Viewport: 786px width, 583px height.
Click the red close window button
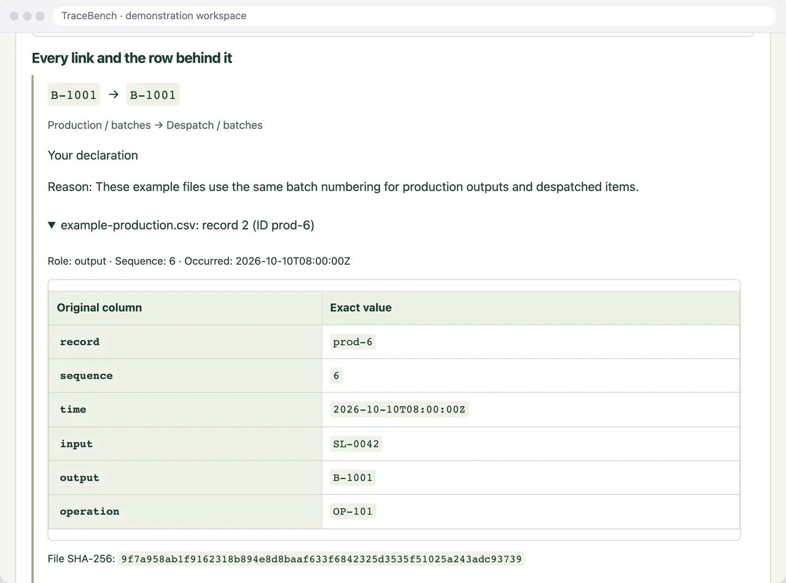click(x=15, y=16)
